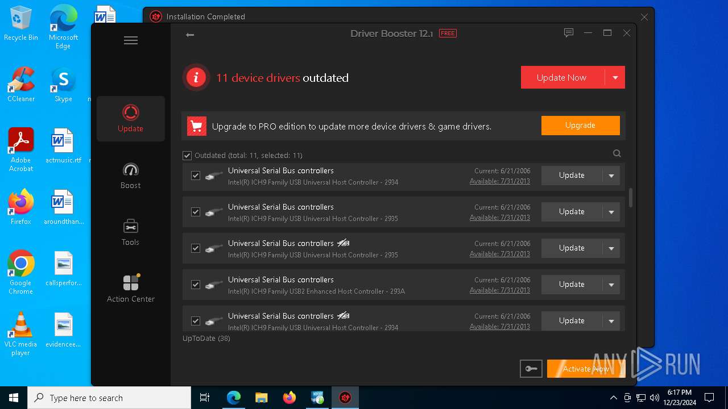Screen dimensions: 728x409
Task: Search drivers with the magnifier icon
Action: point(617,153)
